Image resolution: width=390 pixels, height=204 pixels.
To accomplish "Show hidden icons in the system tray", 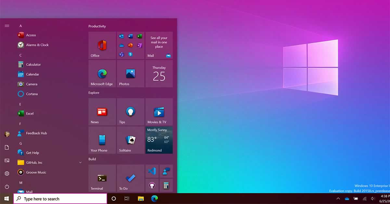I will (x=338, y=198).
